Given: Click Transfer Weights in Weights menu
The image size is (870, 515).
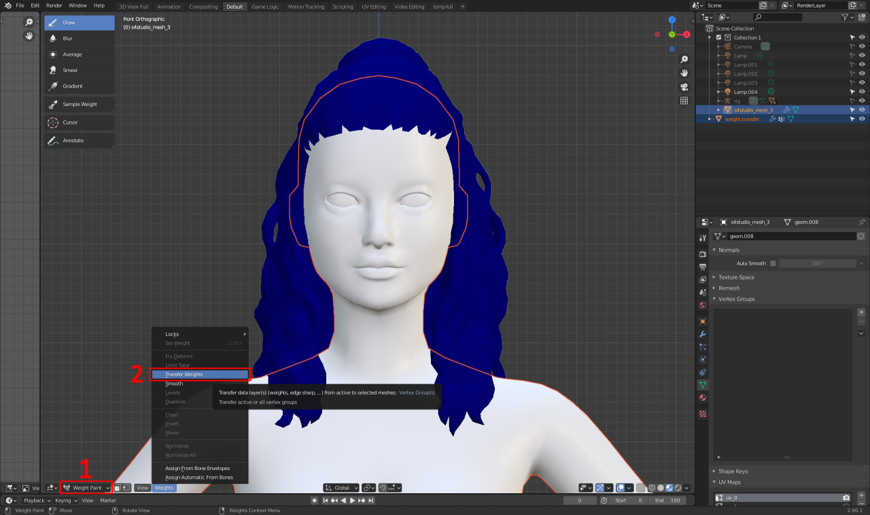Looking at the screenshot, I should 200,374.
